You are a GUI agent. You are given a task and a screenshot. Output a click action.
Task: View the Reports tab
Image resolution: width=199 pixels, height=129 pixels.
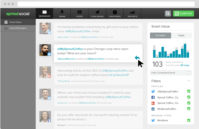pos(132,14)
